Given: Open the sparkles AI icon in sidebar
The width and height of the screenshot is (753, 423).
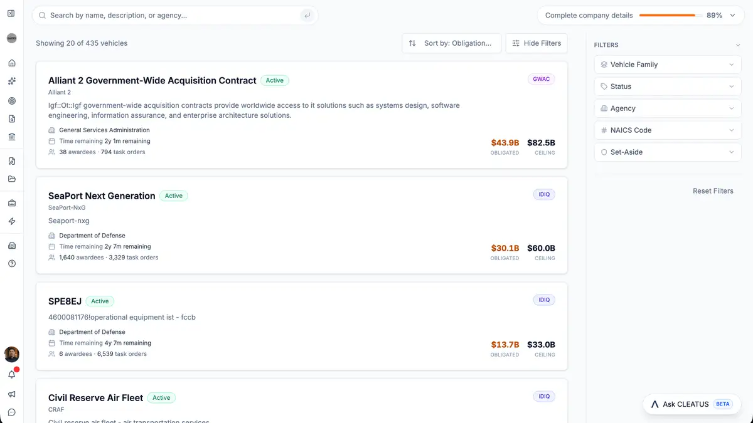Looking at the screenshot, I should (x=11, y=81).
